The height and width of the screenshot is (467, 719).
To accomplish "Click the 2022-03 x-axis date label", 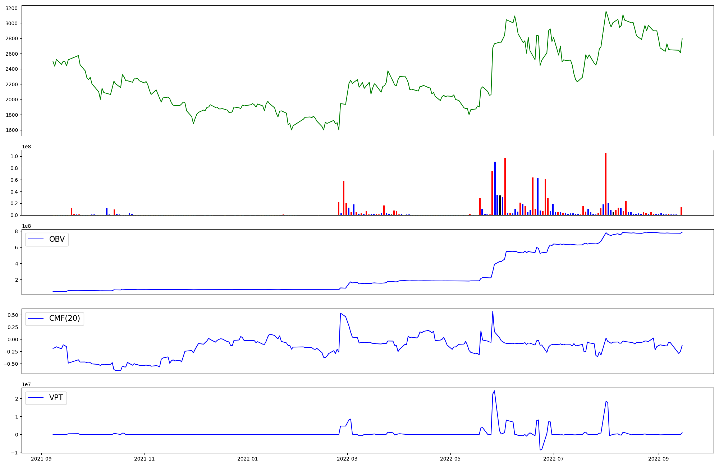I will [347, 459].
